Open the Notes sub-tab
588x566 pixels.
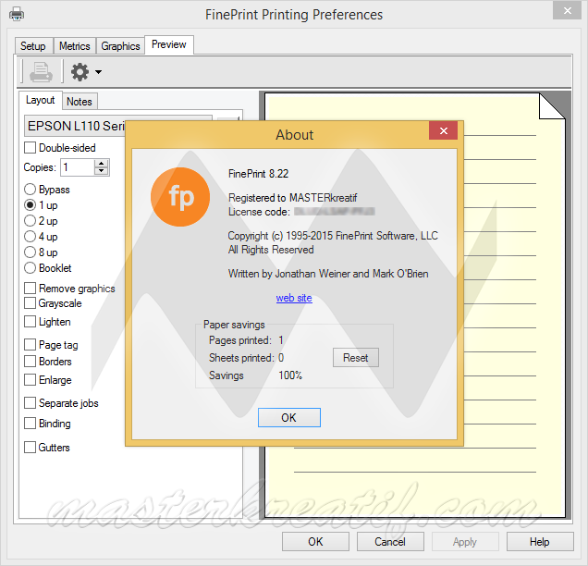pos(80,102)
